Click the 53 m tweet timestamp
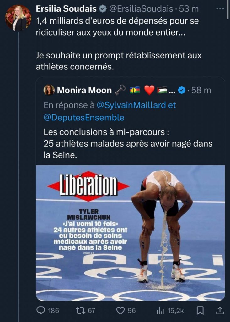This screenshot has width=230, height=322. 189,9
